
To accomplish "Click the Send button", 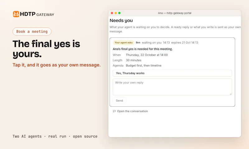I will [x=120, y=100].
